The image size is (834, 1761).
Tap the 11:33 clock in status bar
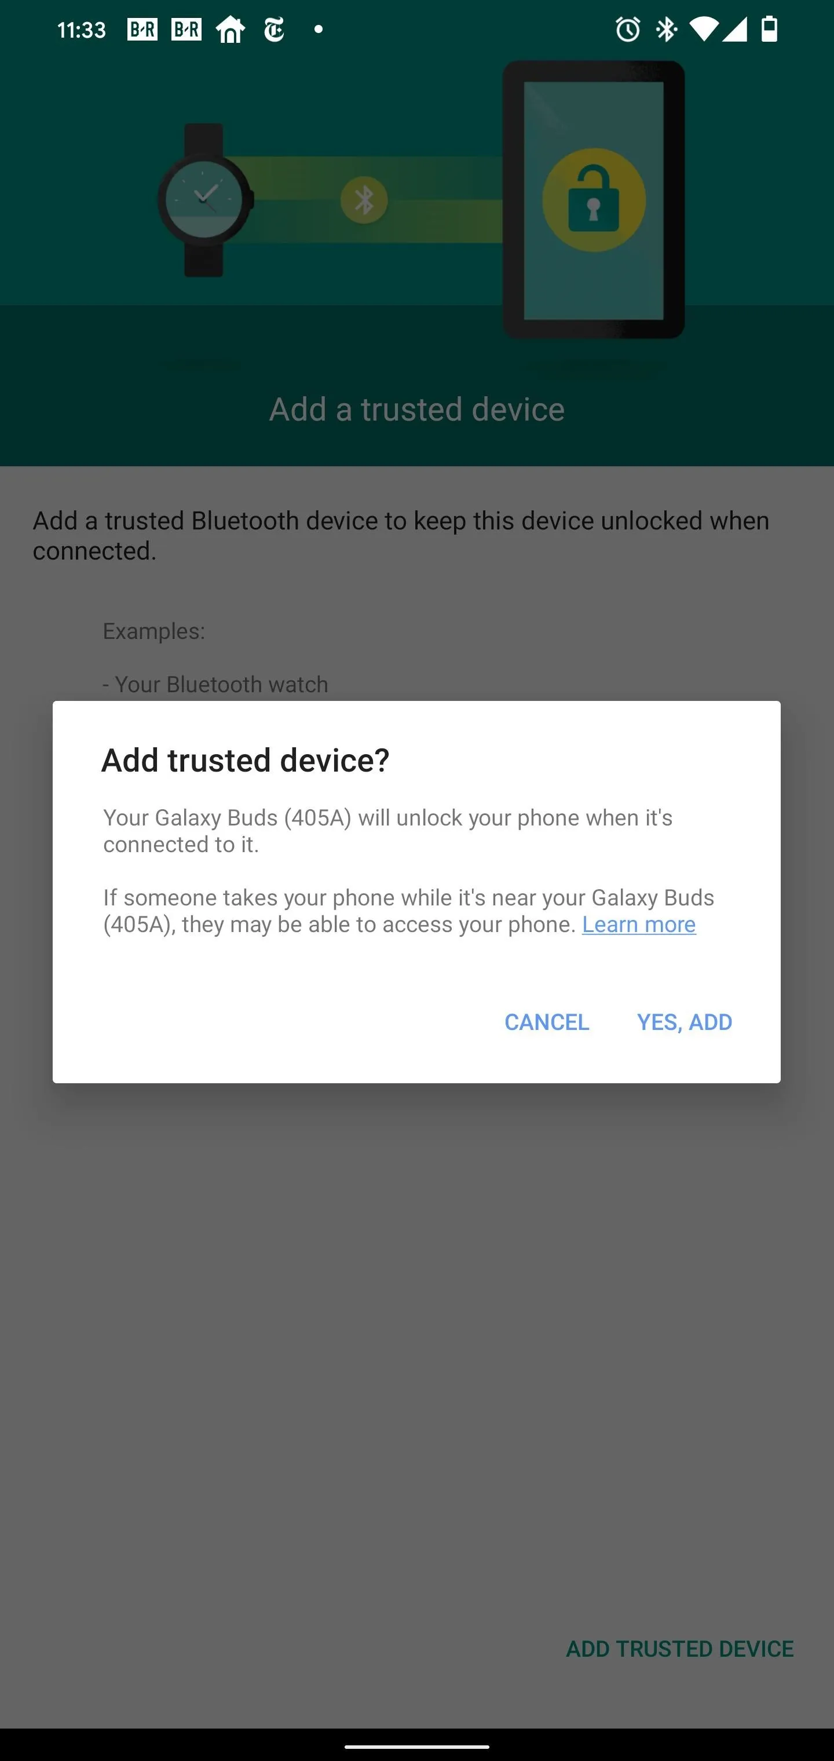coord(81,30)
